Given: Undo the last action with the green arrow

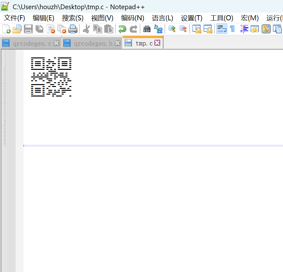Looking at the screenshot, I should coord(122,29).
